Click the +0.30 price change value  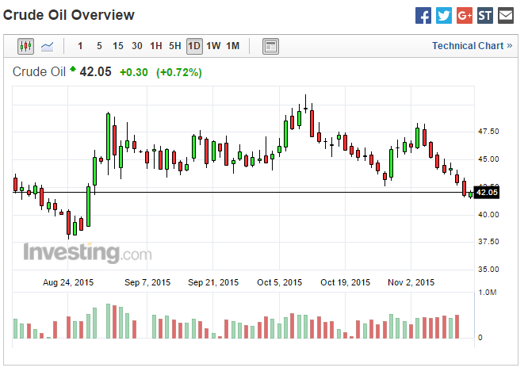point(134,72)
